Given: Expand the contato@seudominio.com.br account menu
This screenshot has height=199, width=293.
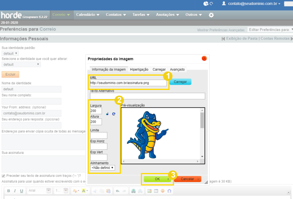Looking at the screenshot, I should pyautogui.click(x=254, y=3).
